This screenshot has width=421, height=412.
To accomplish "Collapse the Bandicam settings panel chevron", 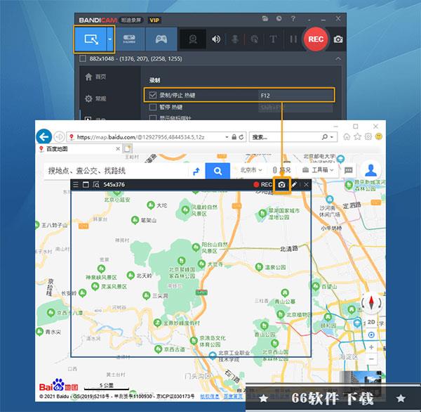I will click(338, 58).
